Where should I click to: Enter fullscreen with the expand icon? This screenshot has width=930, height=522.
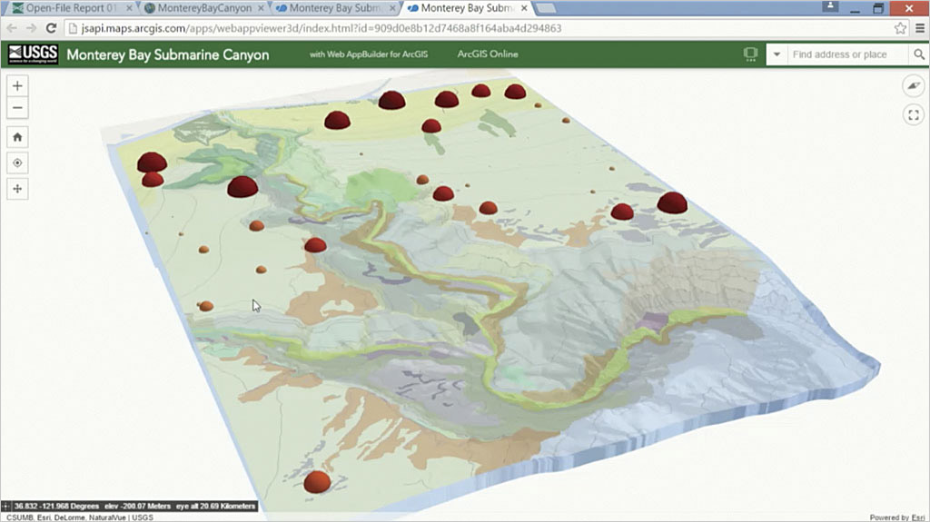click(914, 114)
